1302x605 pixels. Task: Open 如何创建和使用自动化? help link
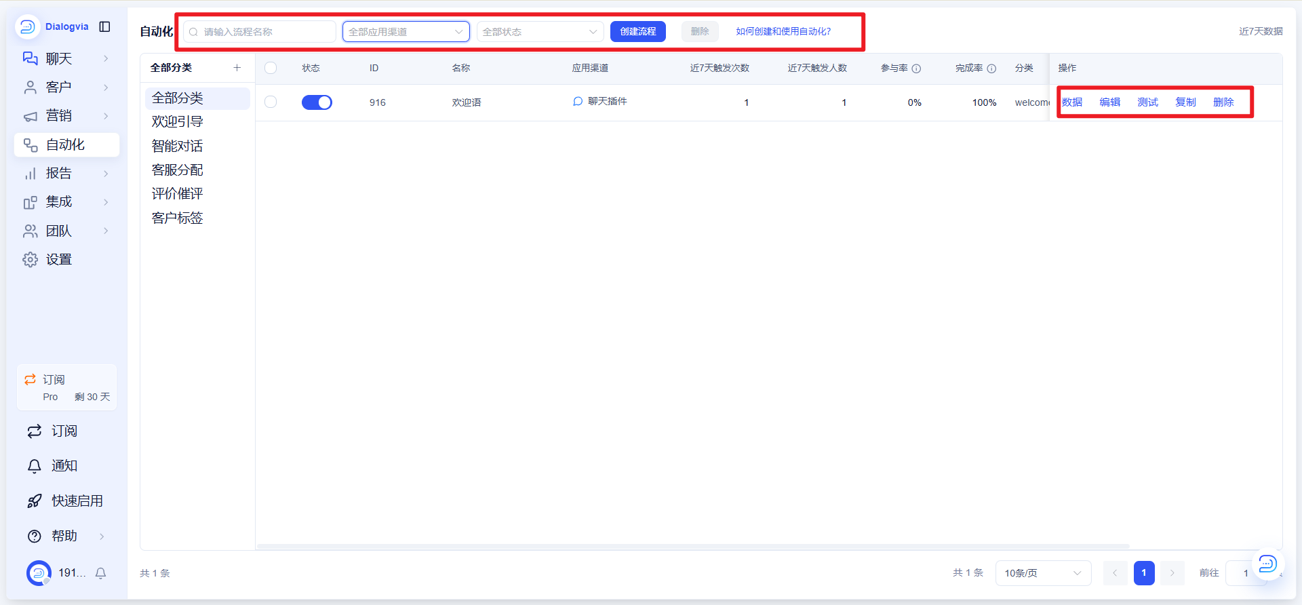783,31
